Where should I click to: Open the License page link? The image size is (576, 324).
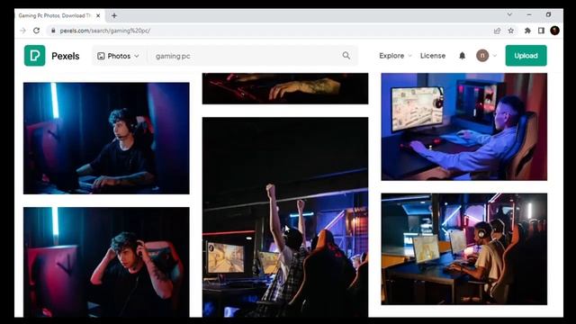click(x=433, y=56)
